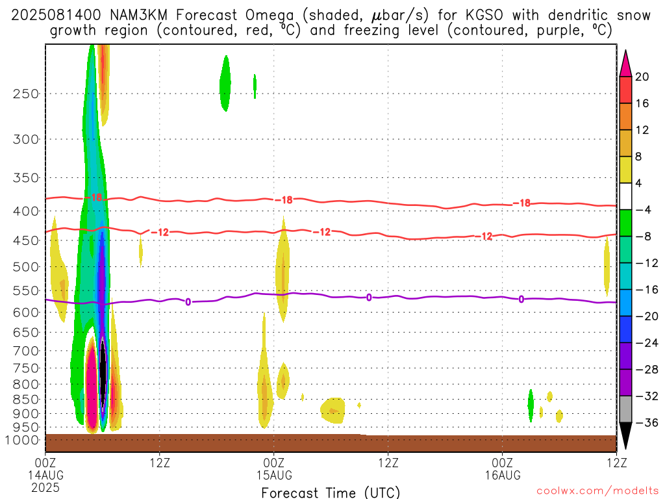The image size is (665, 499).
Task: Click the white 4 to -4 colorbar swatch
Action: point(625,196)
